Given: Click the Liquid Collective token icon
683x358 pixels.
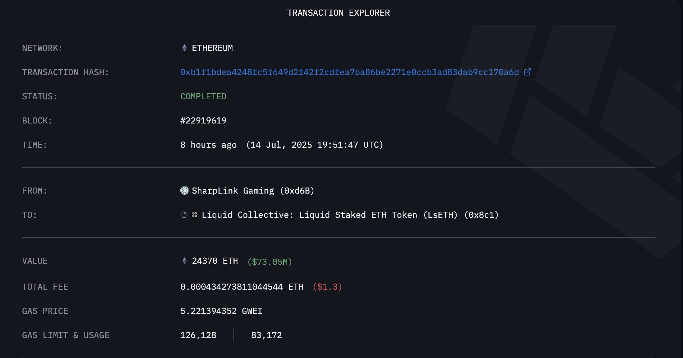Looking at the screenshot, I should [x=195, y=215].
